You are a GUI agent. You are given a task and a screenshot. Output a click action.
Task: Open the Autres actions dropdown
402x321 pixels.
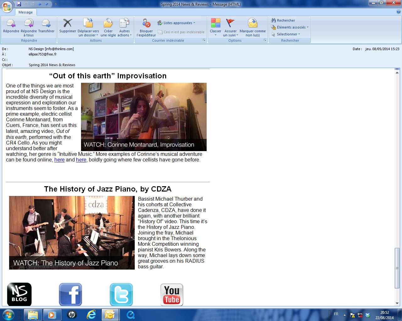click(124, 33)
